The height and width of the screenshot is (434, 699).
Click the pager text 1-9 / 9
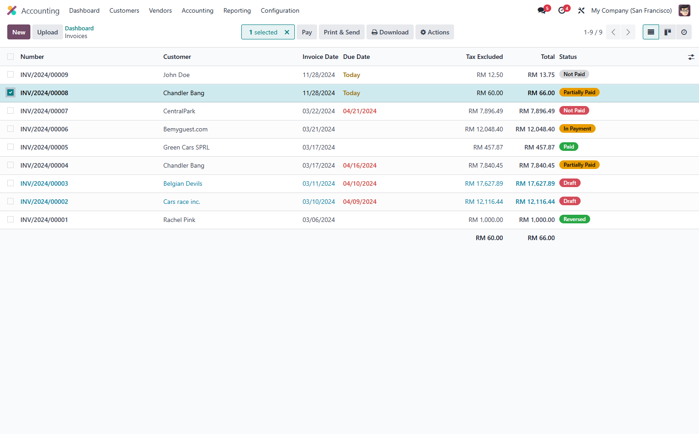click(x=593, y=32)
